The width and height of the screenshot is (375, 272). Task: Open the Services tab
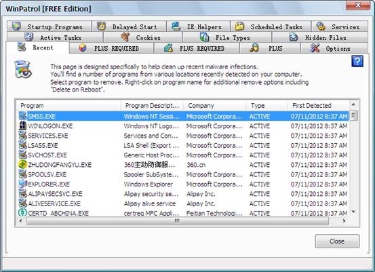pos(339,26)
